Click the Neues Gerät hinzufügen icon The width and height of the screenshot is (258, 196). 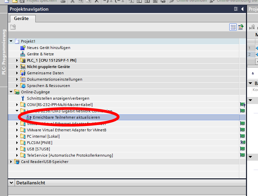[x=23, y=48]
